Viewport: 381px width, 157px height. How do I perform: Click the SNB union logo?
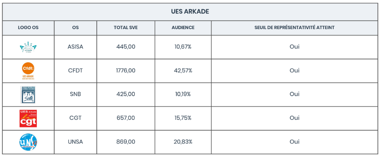click(x=28, y=95)
